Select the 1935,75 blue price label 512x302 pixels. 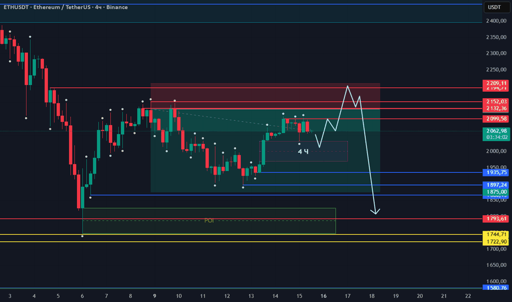496,172
